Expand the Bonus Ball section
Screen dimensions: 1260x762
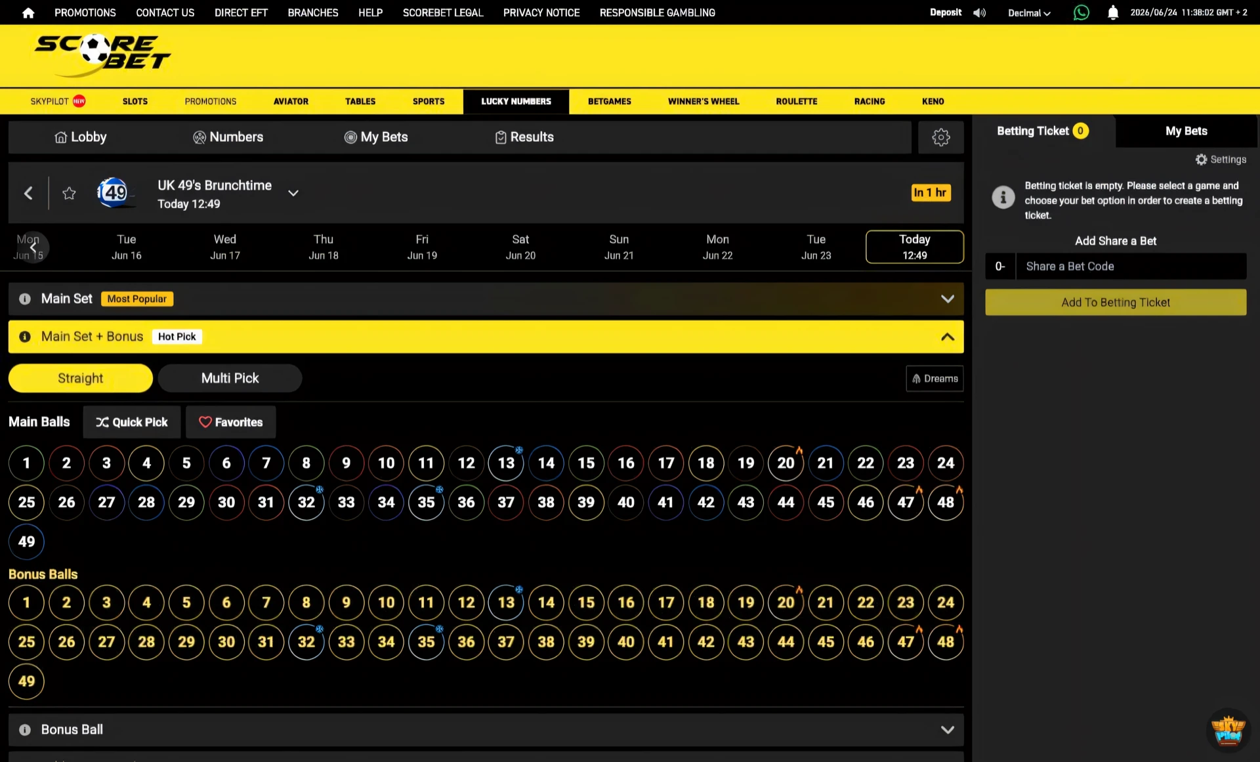(x=947, y=730)
